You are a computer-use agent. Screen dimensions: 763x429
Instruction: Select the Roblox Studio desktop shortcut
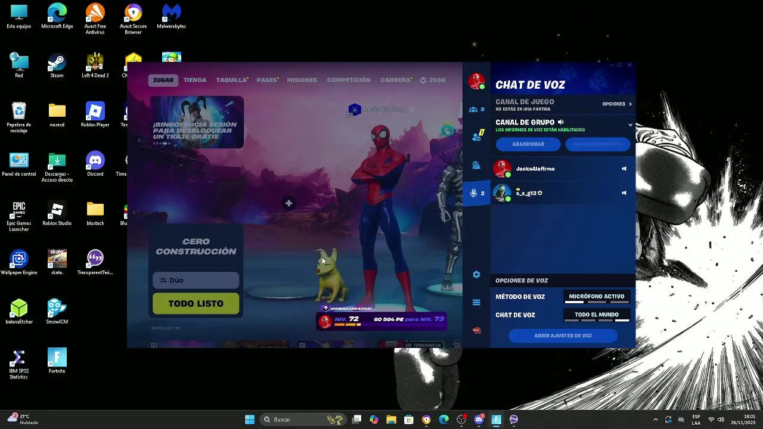pos(57,213)
